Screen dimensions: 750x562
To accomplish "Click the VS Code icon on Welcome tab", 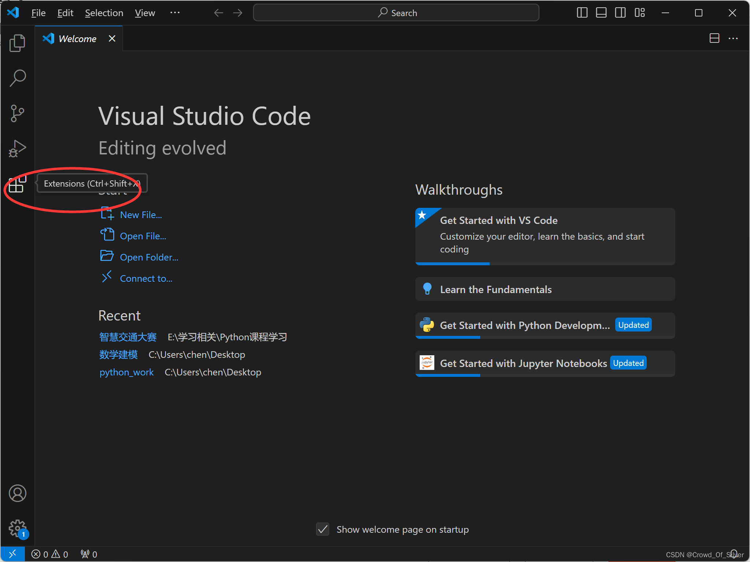I will [x=48, y=38].
